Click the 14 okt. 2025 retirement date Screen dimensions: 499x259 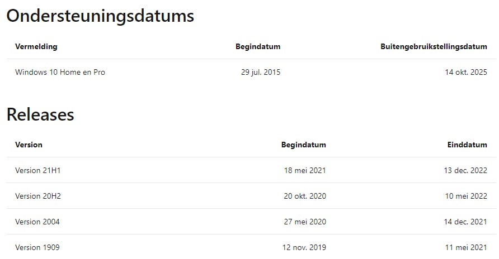(466, 72)
